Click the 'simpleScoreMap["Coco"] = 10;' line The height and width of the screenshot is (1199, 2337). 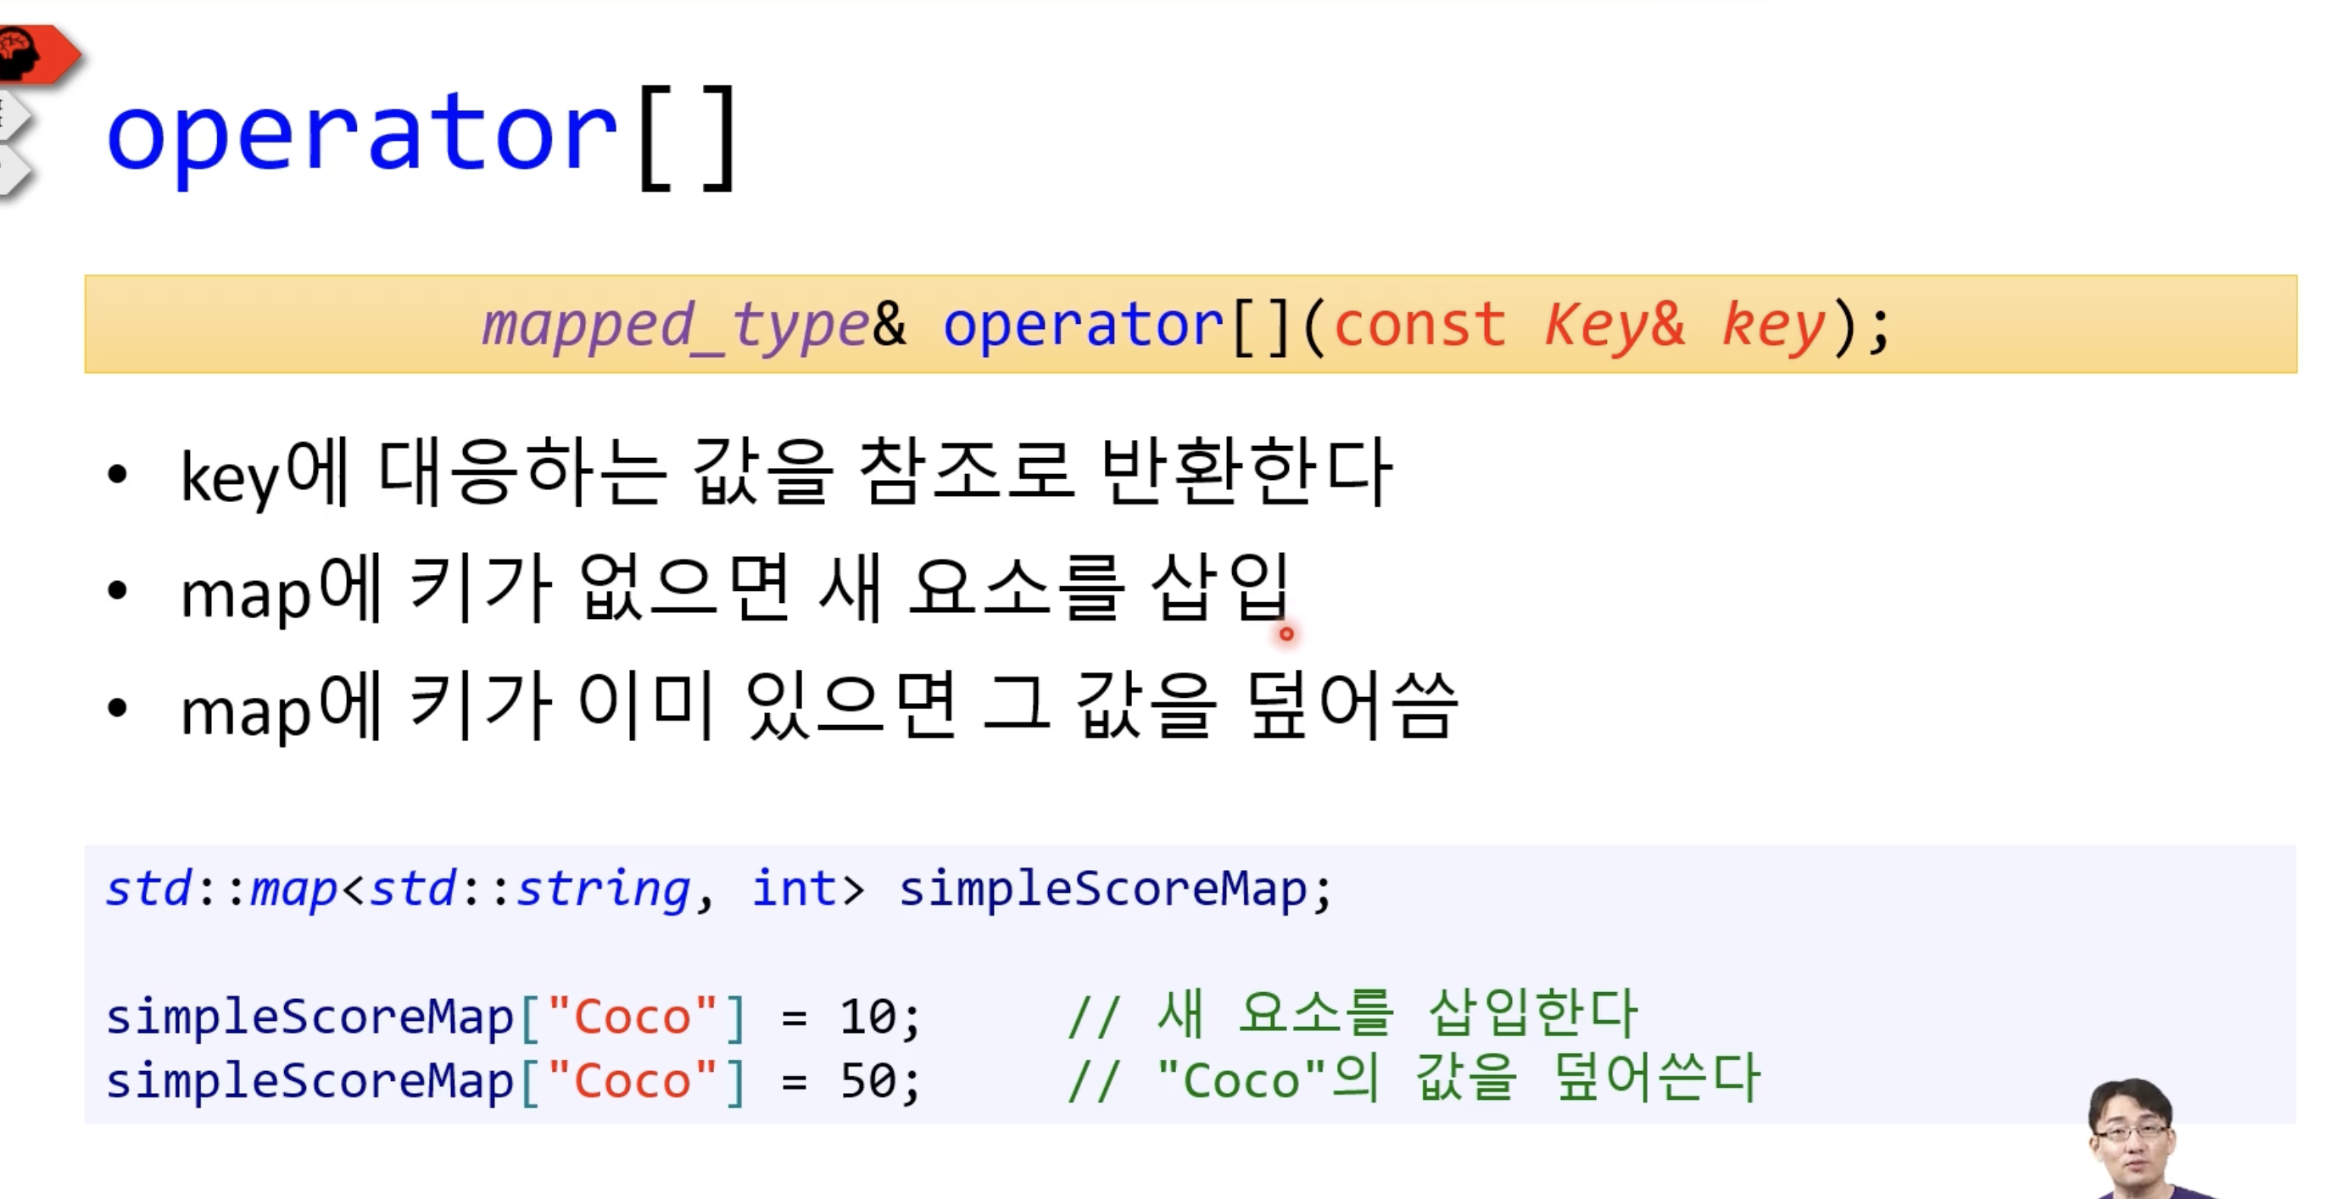[512, 1016]
